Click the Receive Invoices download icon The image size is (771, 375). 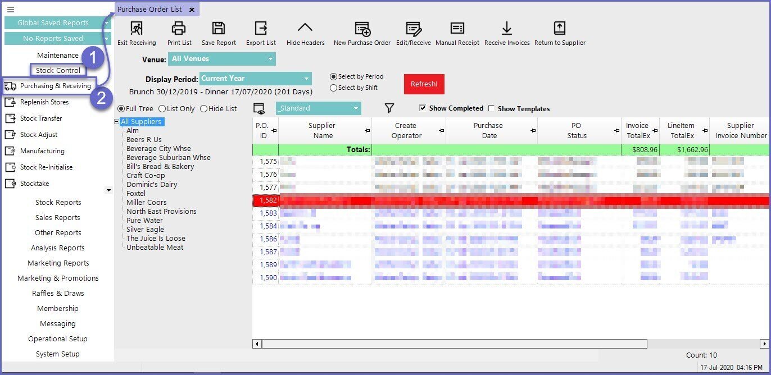507,29
